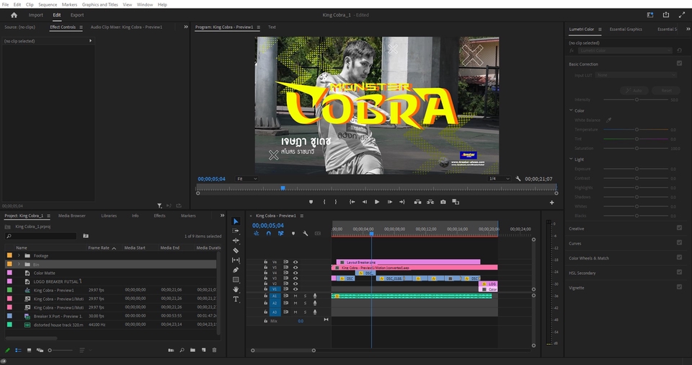Screen dimensions: 692x365
Task: Toggle insert sequences as nests
Action: pos(256,233)
